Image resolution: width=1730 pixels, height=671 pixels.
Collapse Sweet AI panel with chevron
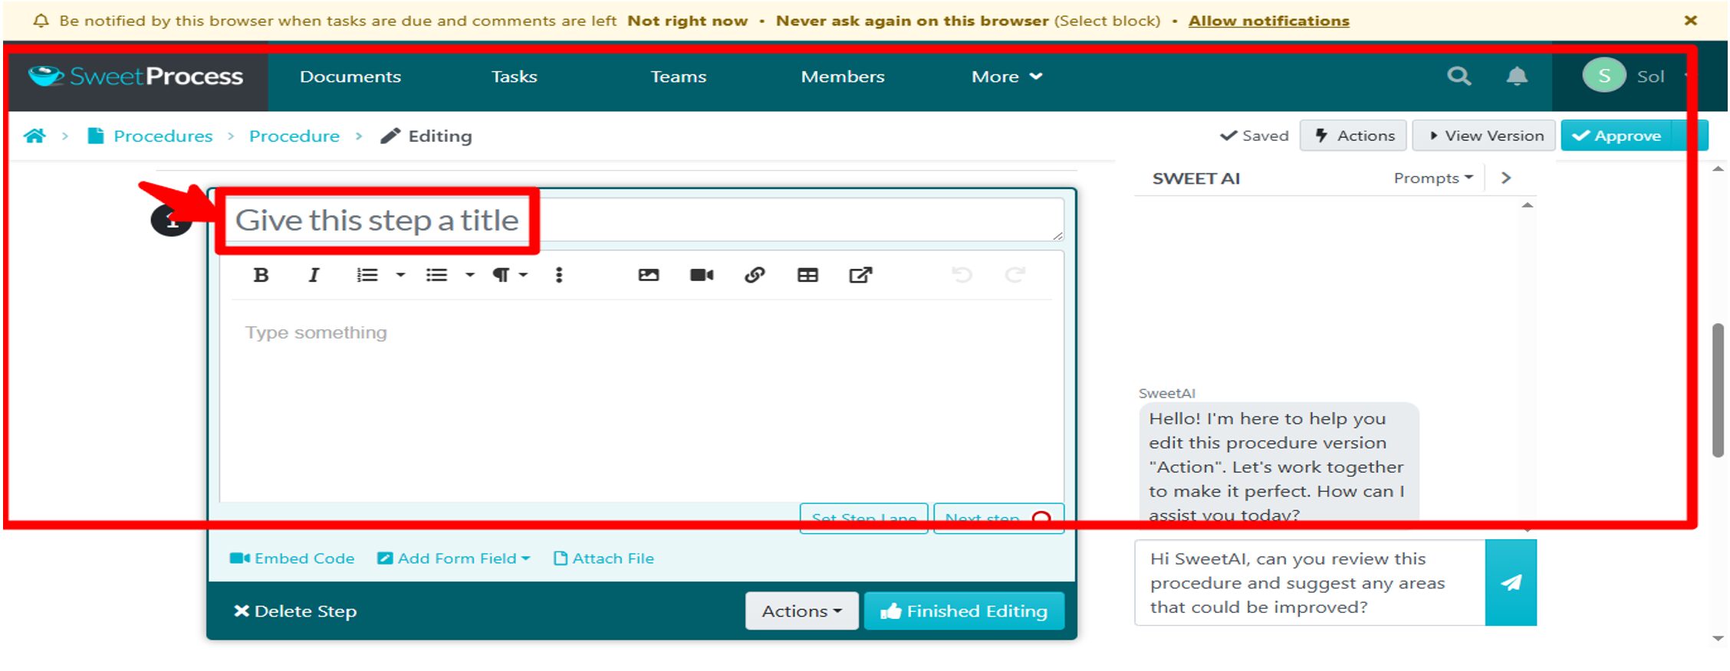pos(1506,178)
